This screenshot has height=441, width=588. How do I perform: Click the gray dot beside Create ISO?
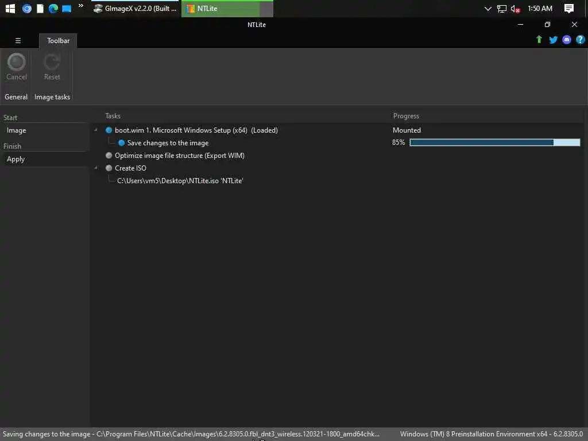pos(109,168)
